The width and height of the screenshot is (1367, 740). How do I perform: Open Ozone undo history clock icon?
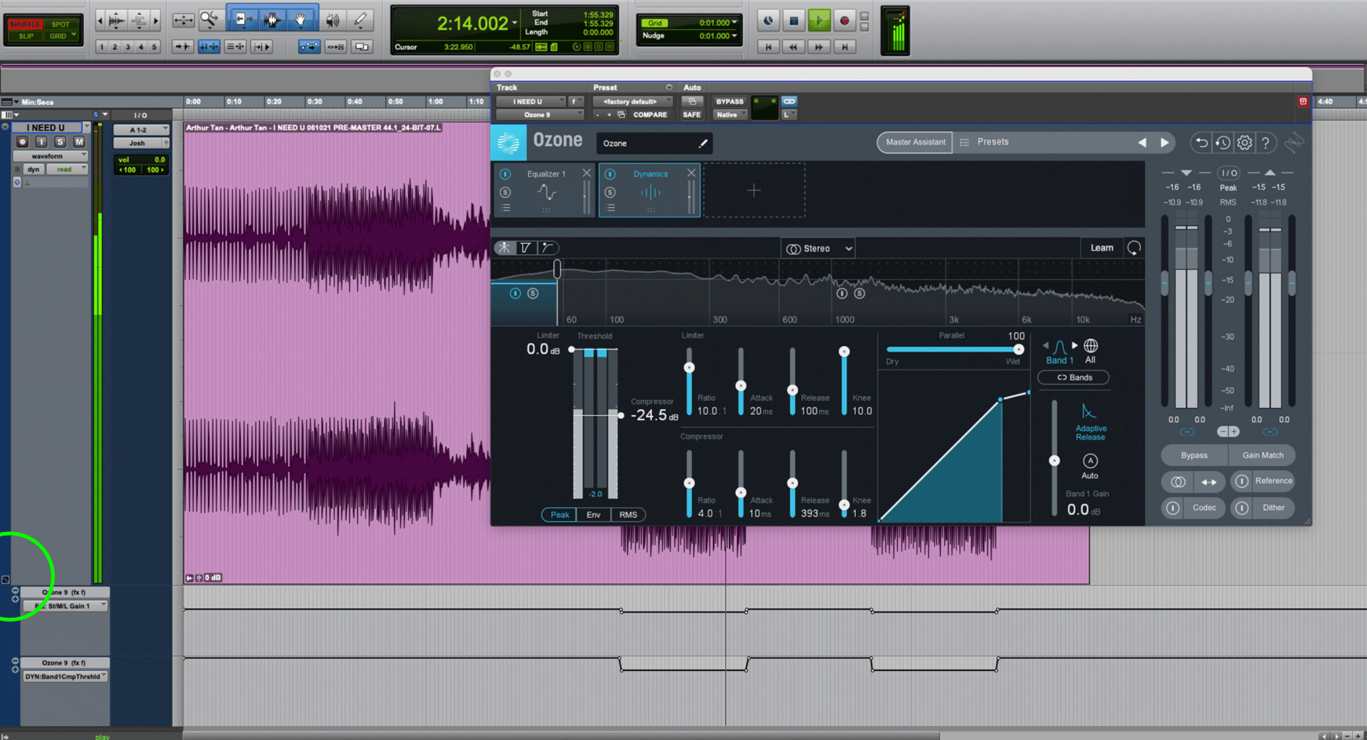pos(1222,143)
